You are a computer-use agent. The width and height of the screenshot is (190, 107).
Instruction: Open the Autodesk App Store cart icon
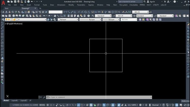pos(165,2)
